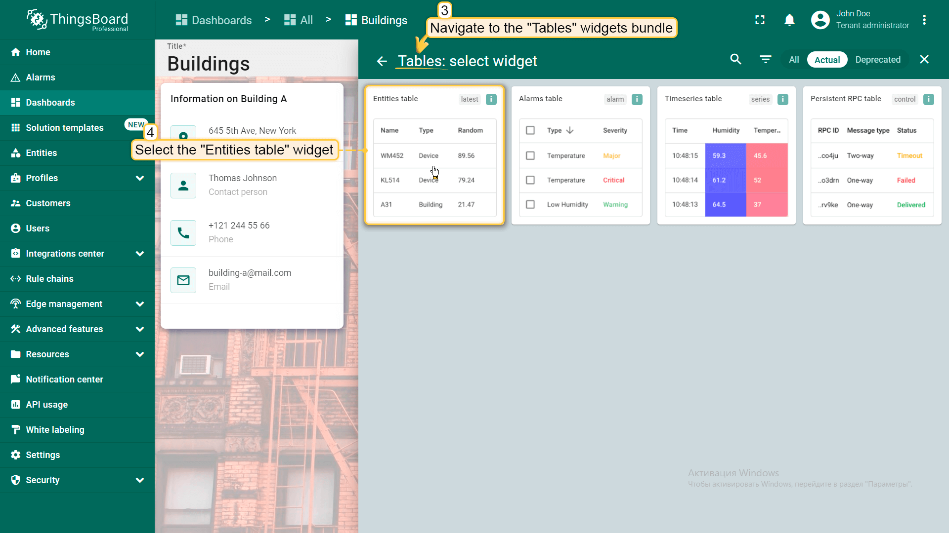The image size is (949, 533).
Task: Click the blue 59.3 humidity cell
Action: [725, 155]
